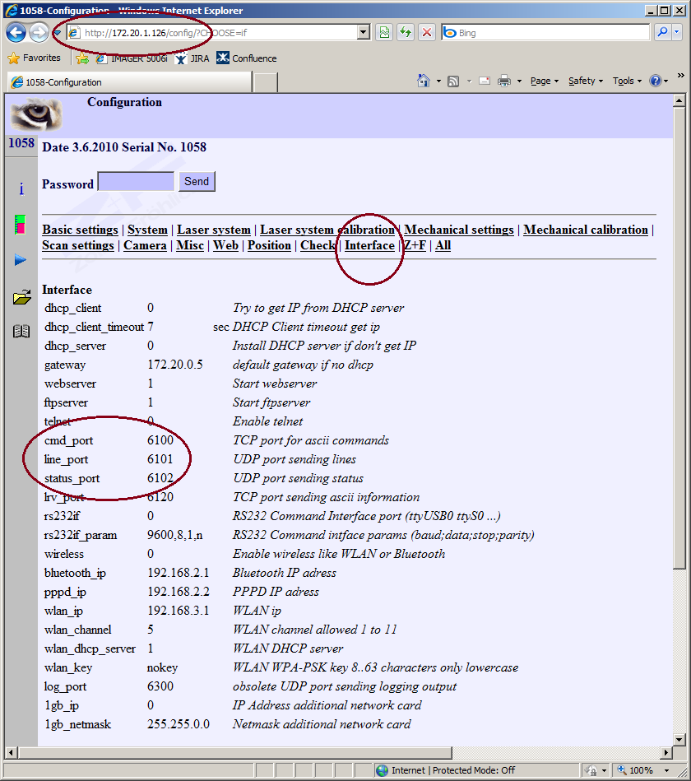The width and height of the screenshot is (691, 781).
Task: Open the Favorites star button
Action: pos(35,58)
